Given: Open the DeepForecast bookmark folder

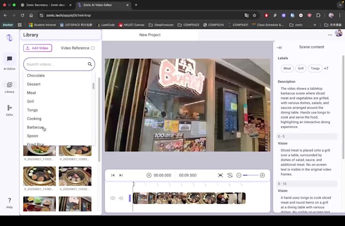Looking at the screenshot, I should [161, 25].
